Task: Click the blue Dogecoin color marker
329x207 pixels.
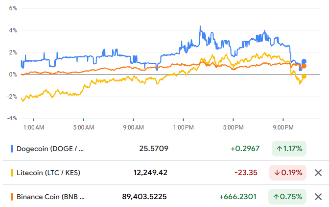Action: (x=12, y=148)
